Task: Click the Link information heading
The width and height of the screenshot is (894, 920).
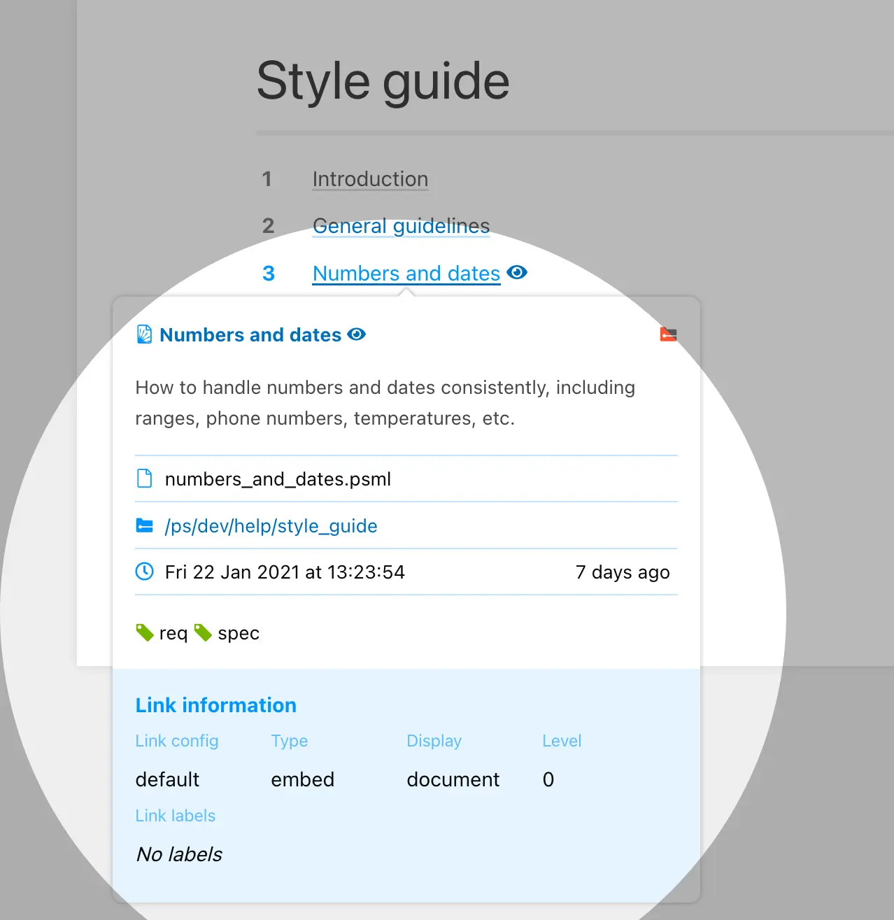Action: pos(216,705)
